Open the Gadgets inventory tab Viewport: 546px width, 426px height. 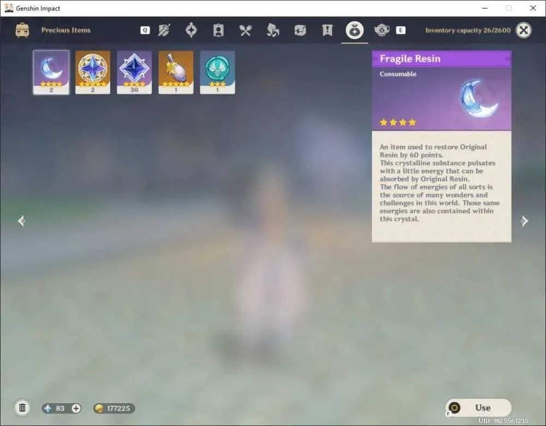pos(300,30)
